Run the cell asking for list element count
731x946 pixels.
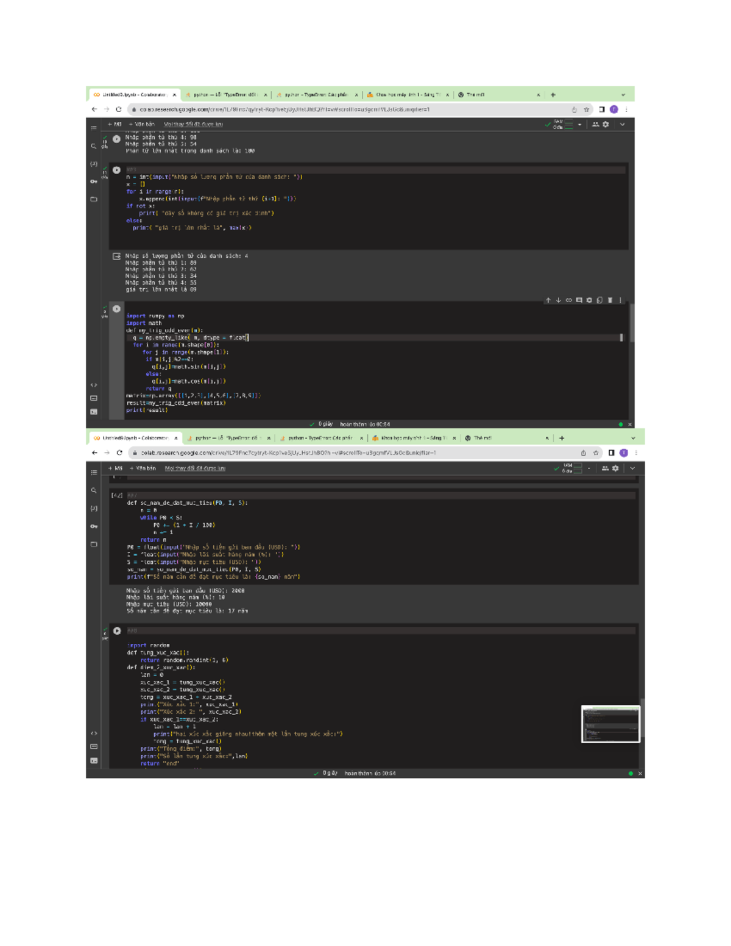116,171
